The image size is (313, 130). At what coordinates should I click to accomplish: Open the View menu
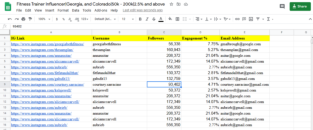pos(38,10)
